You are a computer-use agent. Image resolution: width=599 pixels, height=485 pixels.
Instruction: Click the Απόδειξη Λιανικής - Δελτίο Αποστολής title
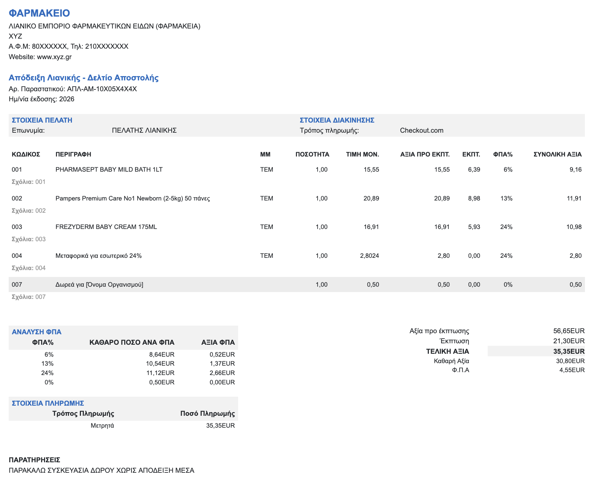click(x=83, y=78)
